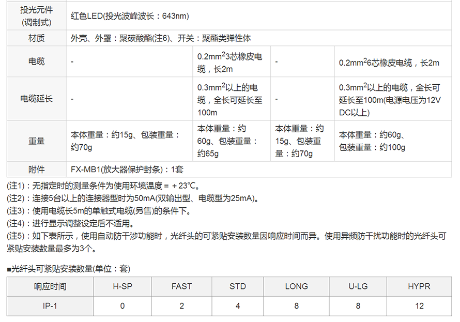The width and height of the screenshot is (460, 322).
Task: Click the 电缆 row header cell
Action: coord(36,62)
